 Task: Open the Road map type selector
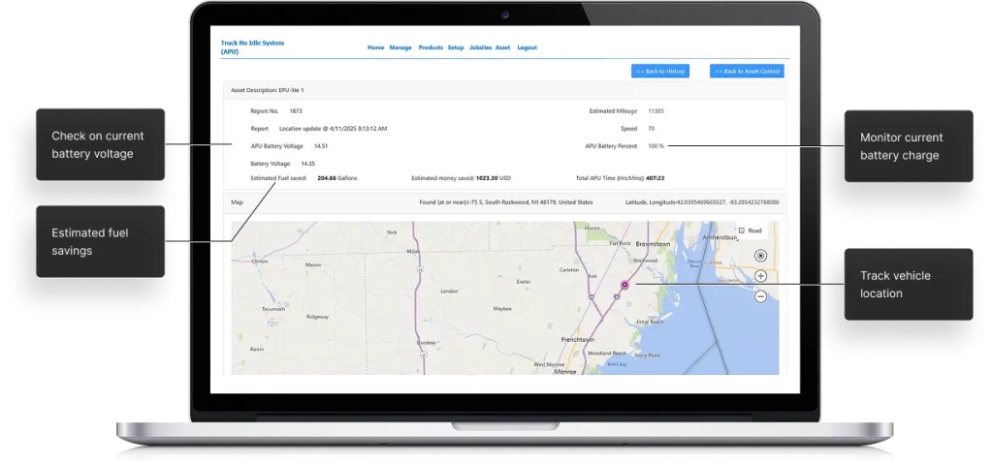[x=750, y=231]
